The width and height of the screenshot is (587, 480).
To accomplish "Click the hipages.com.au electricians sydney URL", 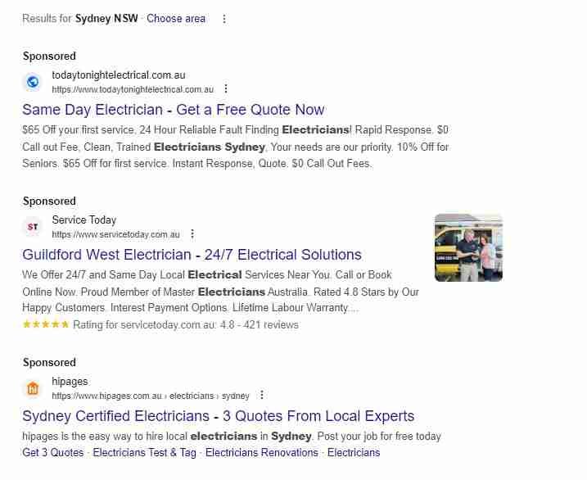I will click(x=151, y=396).
